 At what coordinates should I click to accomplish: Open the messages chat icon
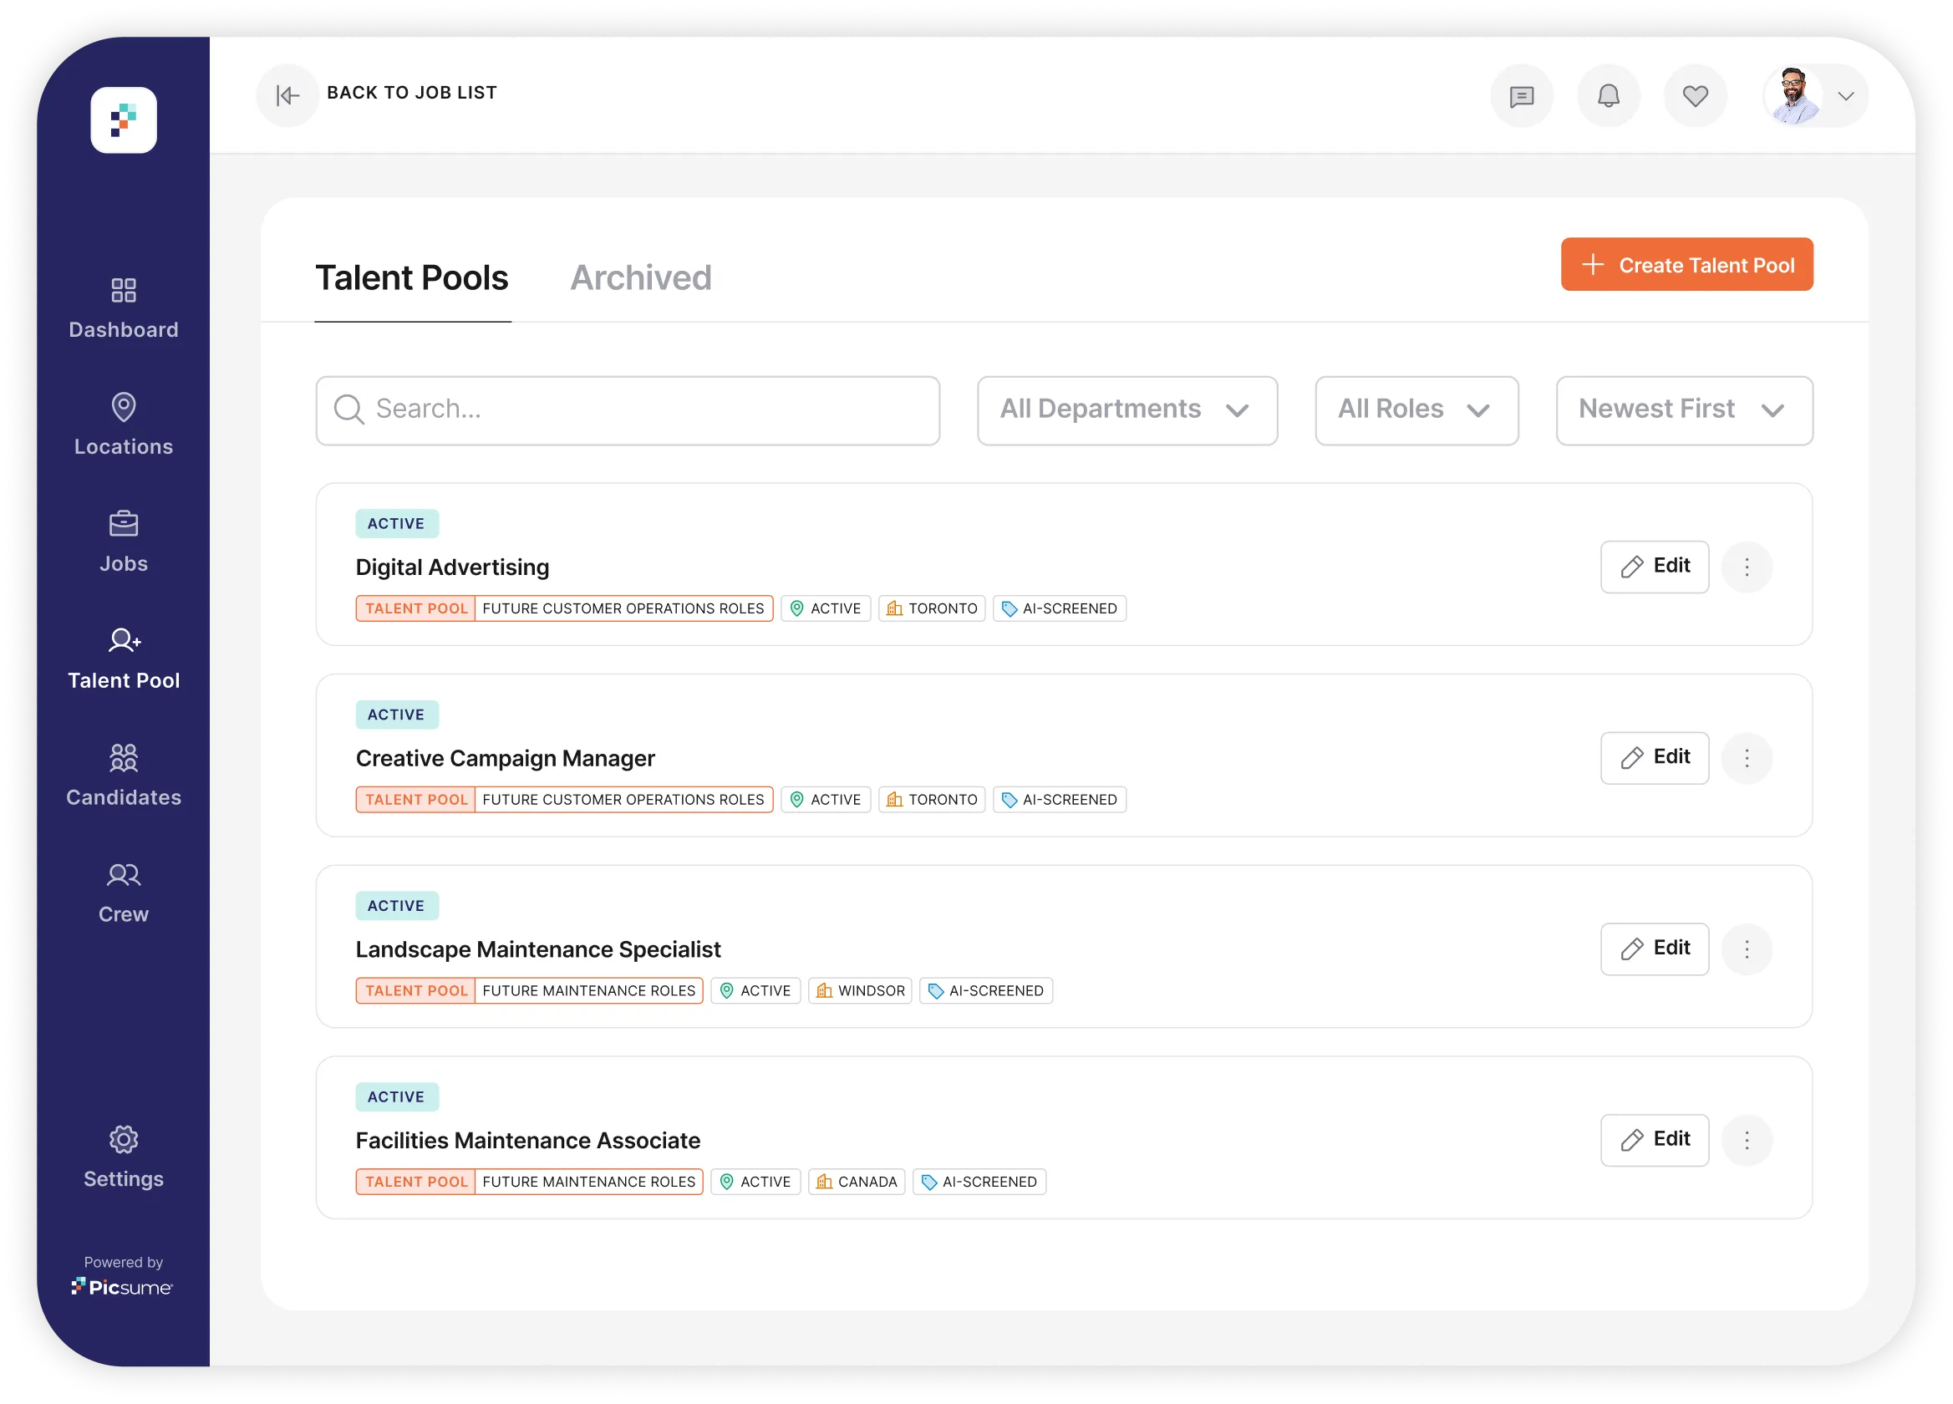pyautogui.click(x=1522, y=95)
